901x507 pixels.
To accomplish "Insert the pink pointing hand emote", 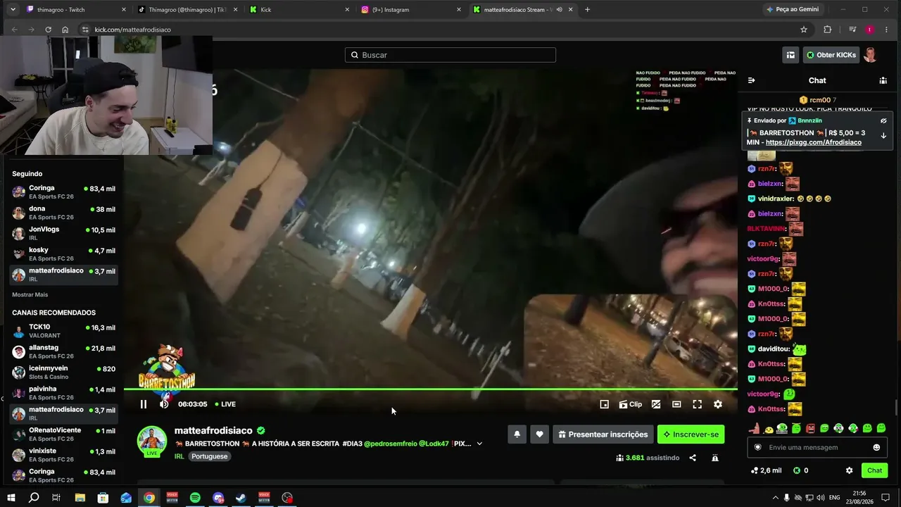I will pyautogui.click(x=755, y=428).
